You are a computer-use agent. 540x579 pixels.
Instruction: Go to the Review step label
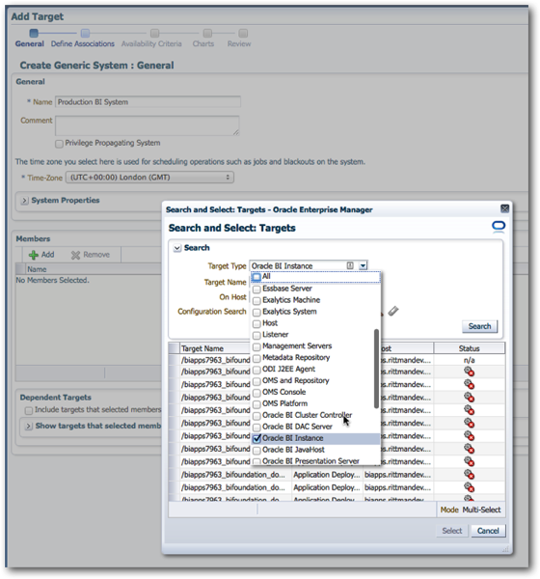coord(239,43)
